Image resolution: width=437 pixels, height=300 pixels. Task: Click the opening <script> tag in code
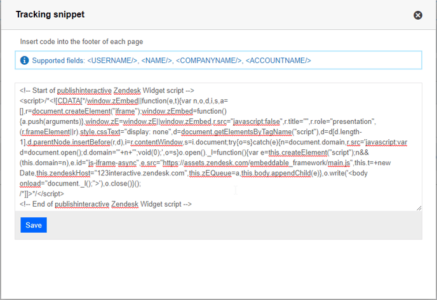(x=31, y=101)
